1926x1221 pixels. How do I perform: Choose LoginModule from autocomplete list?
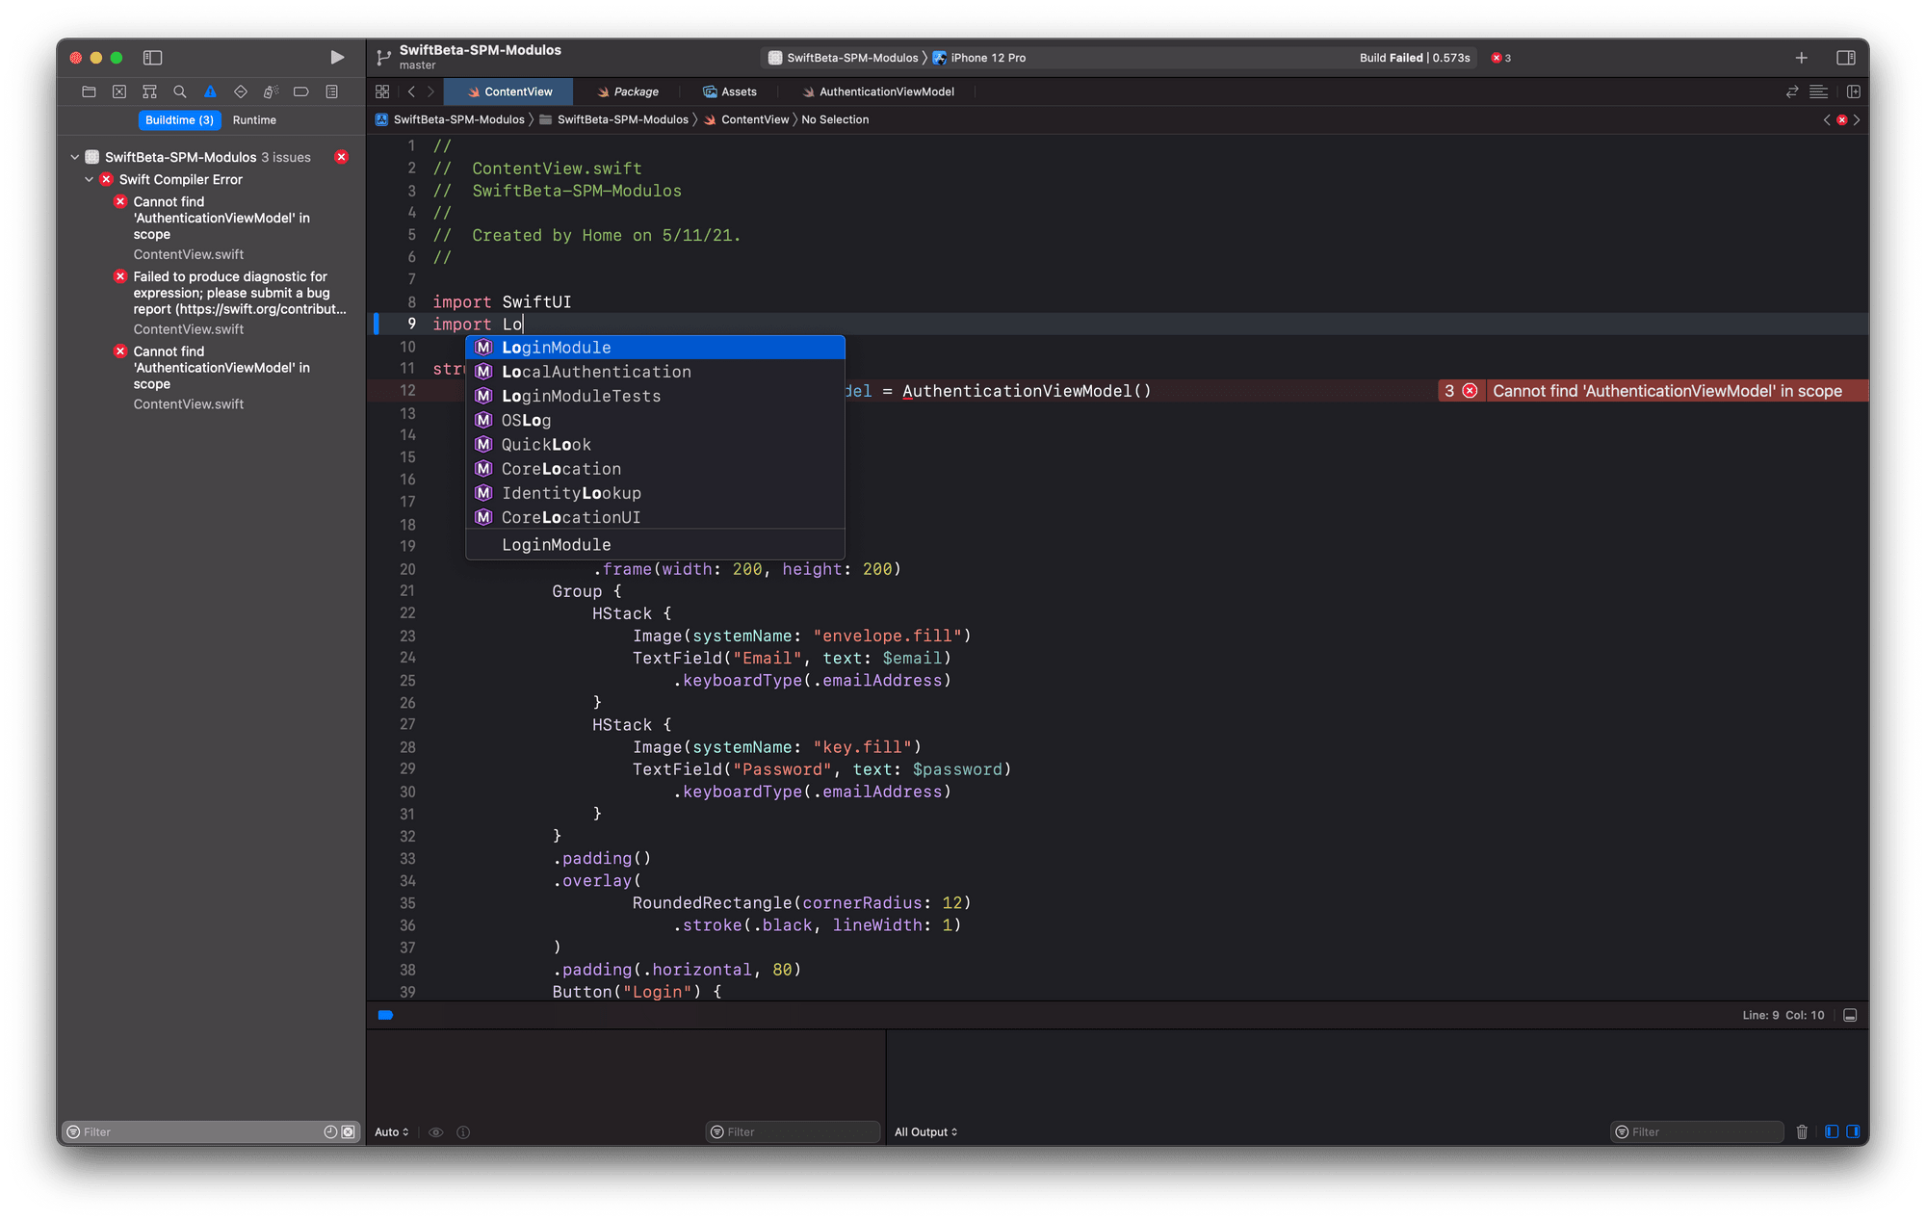pyautogui.click(x=655, y=348)
